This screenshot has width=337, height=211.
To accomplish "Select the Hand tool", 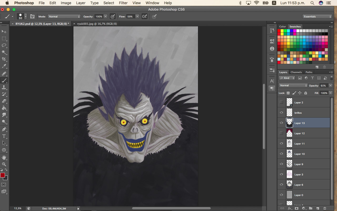I will point(4,157).
